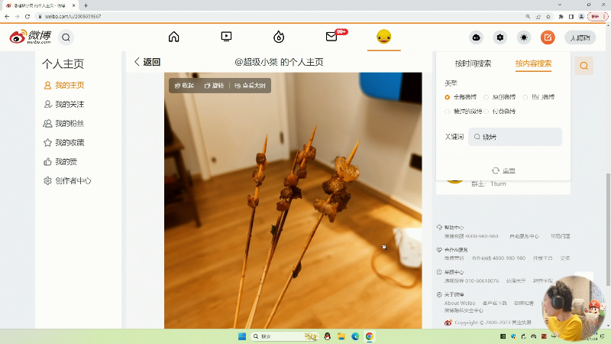Open 关于微博 footer link
This screenshot has height=344, width=611.
click(454, 294)
